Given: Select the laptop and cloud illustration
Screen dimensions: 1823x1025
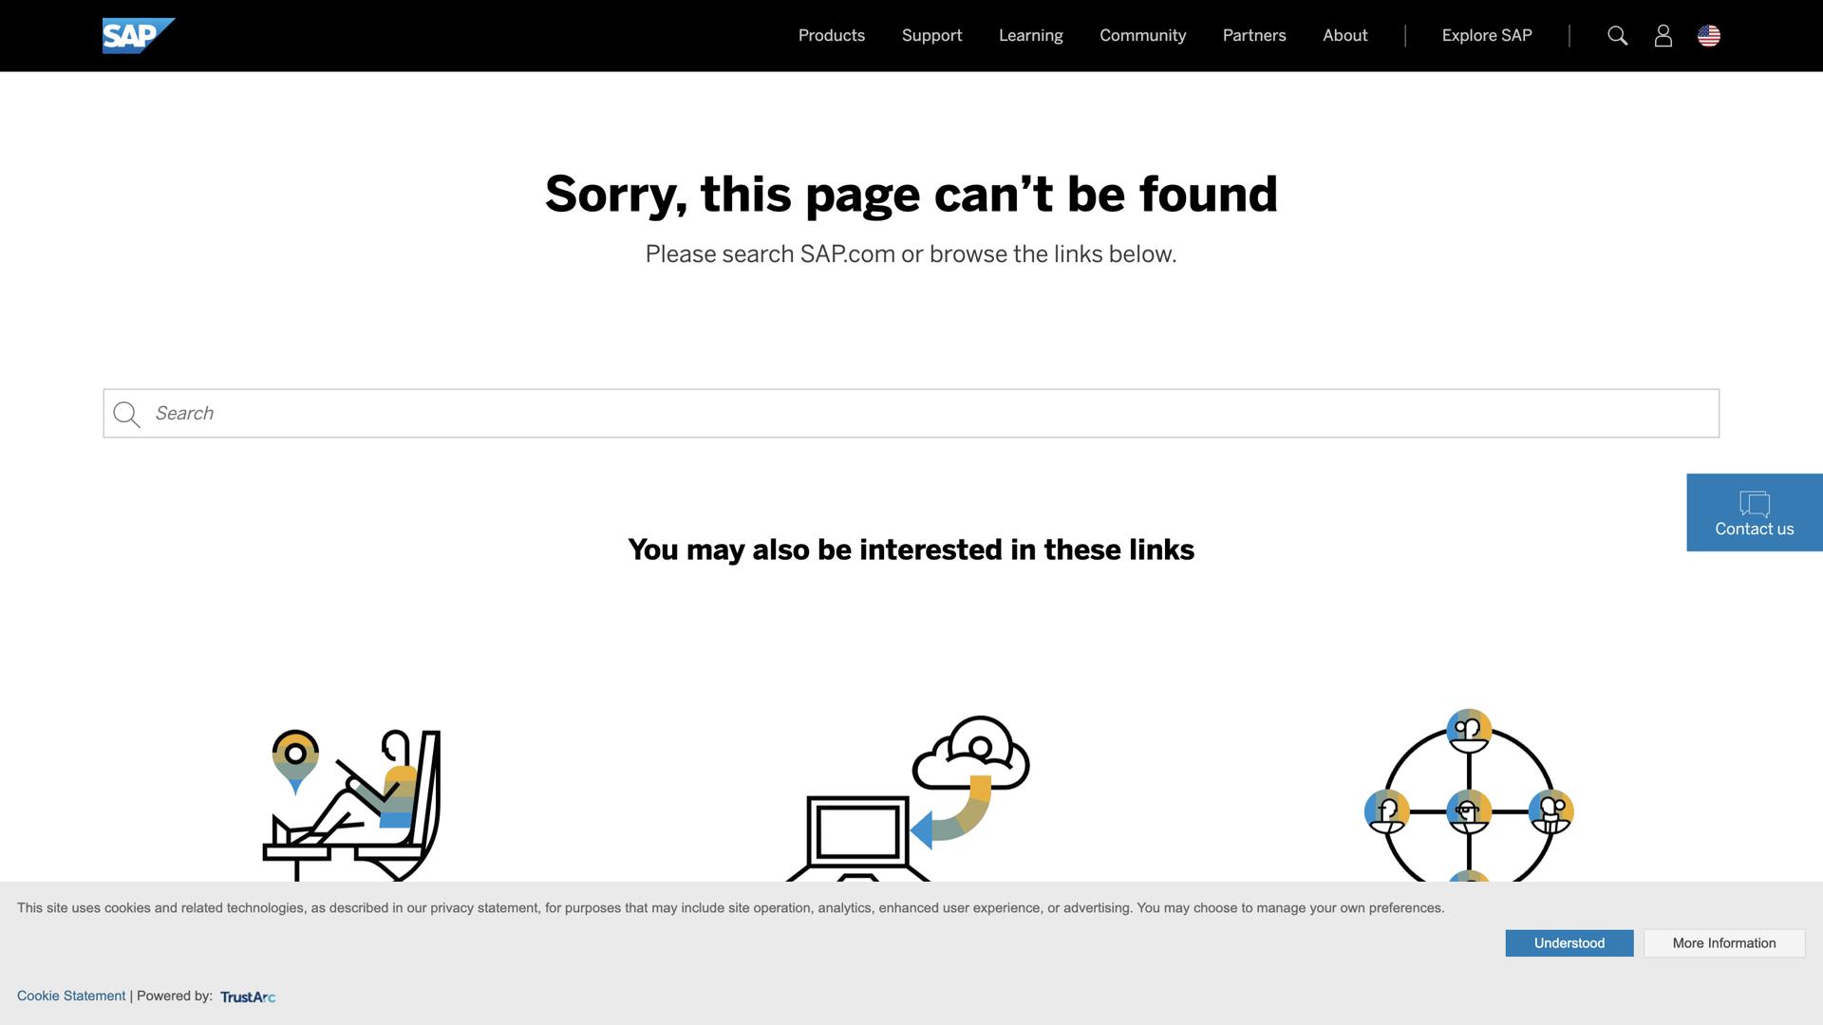Looking at the screenshot, I should pos(908,798).
